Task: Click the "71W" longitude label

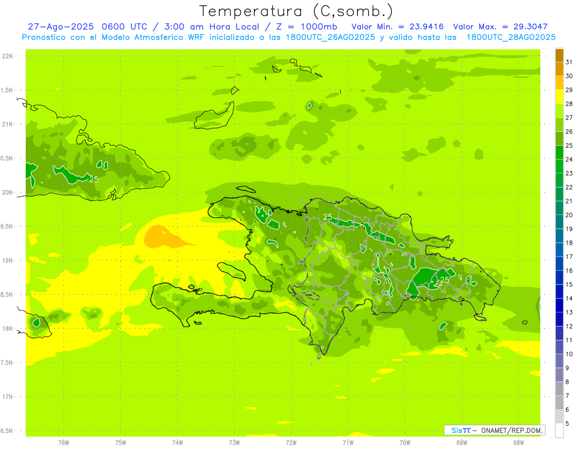Action: pos(348,442)
